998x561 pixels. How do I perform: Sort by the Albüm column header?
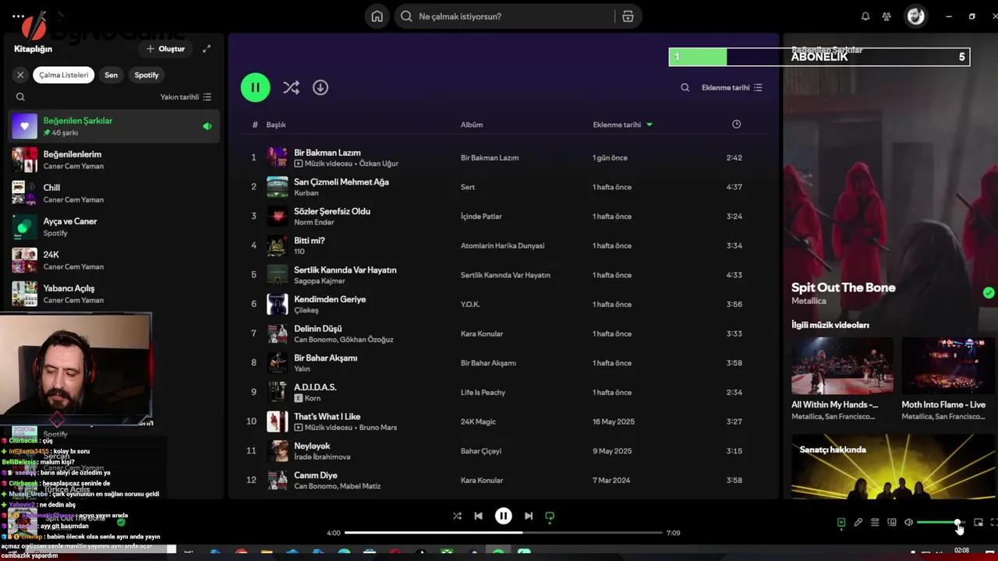coord(472,125)
